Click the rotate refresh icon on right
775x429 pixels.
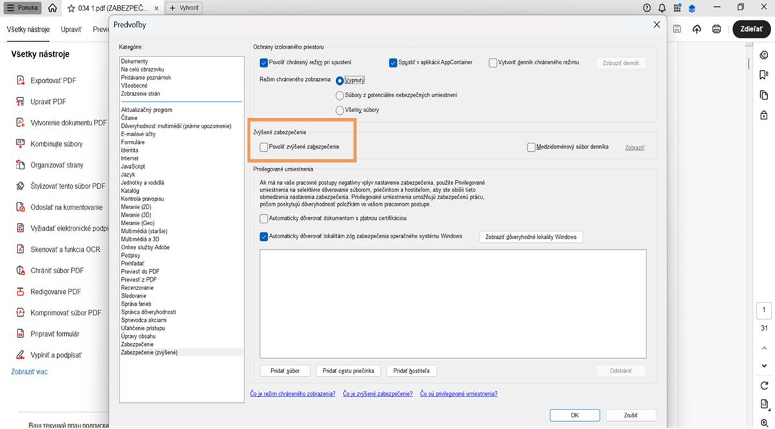coord(764,386)
